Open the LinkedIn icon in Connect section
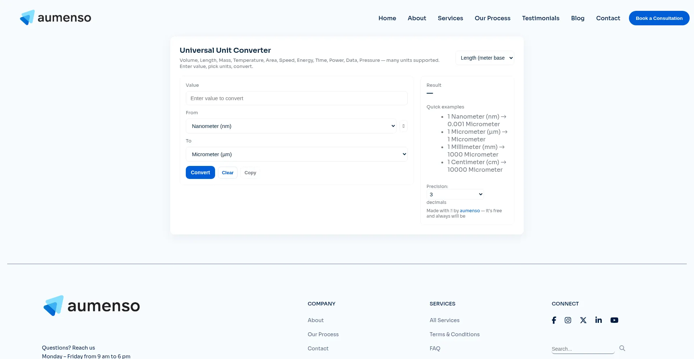The height and width of the screenshot is (359, 694). coord(598,320)
